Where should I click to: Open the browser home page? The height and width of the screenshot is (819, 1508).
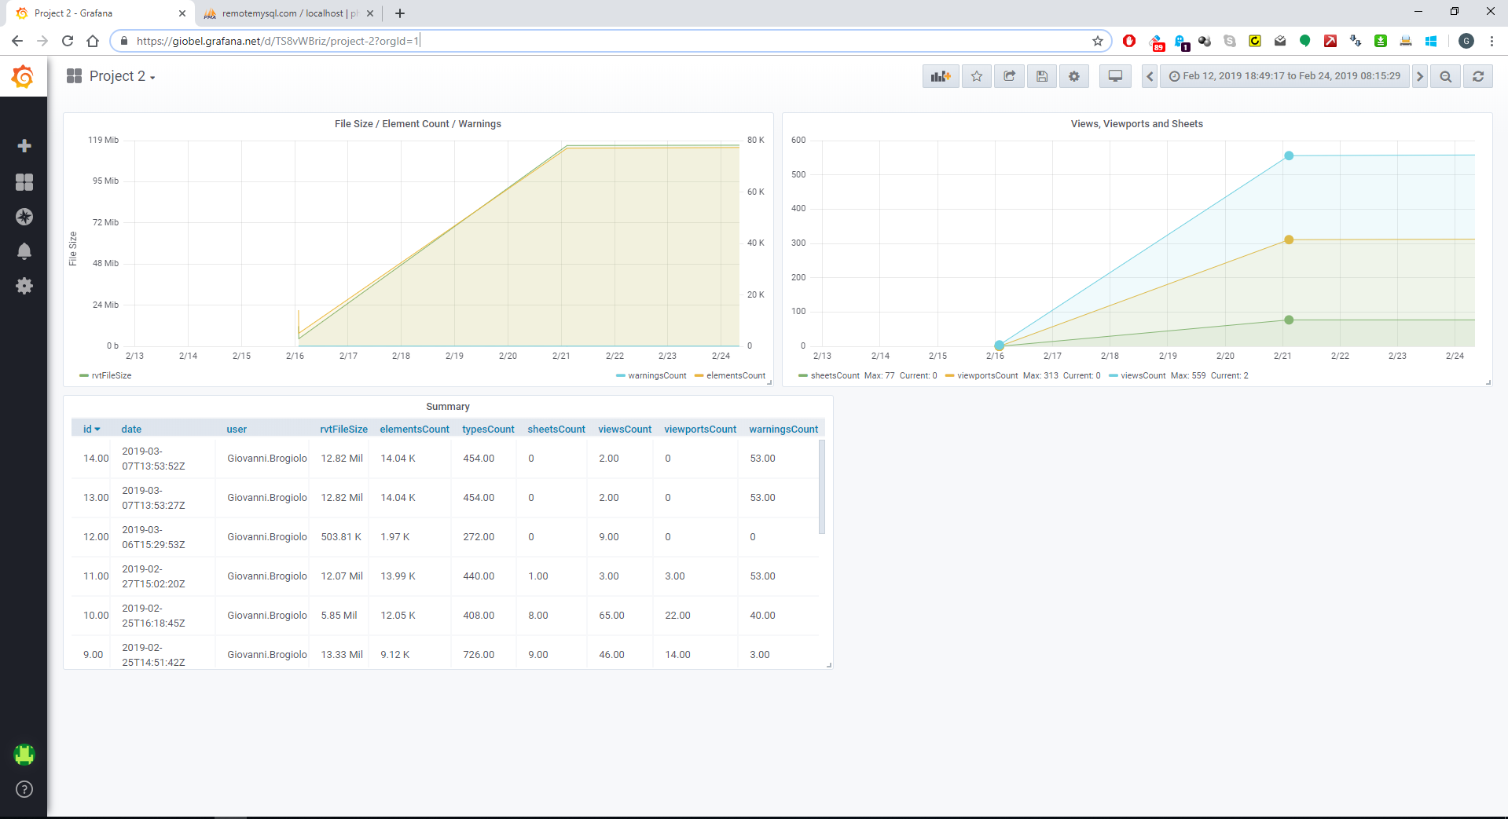93,41
